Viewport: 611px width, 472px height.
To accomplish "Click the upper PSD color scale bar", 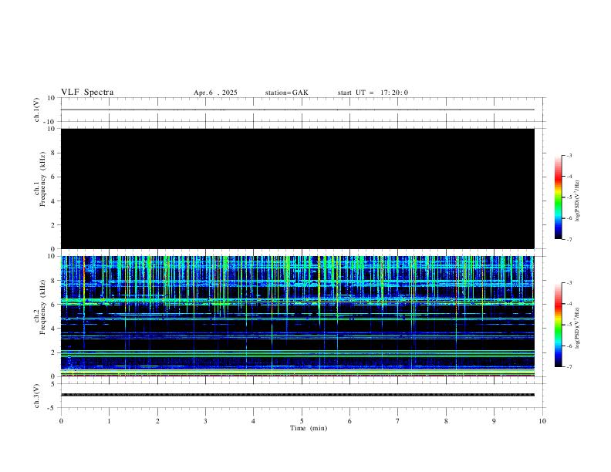I will 559,197.
